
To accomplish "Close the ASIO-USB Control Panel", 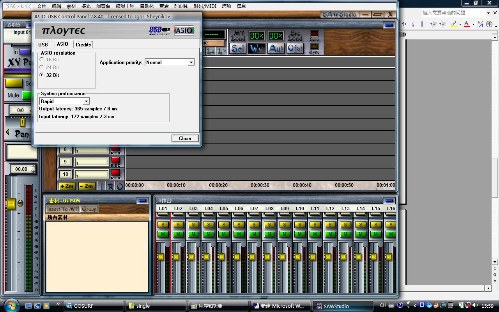I will 185,138.
